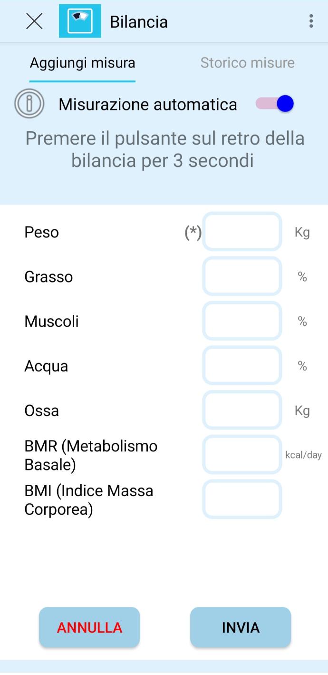
Task: Select the BMR Metabolismo Basale field
Action: click(x=242, y=455)
